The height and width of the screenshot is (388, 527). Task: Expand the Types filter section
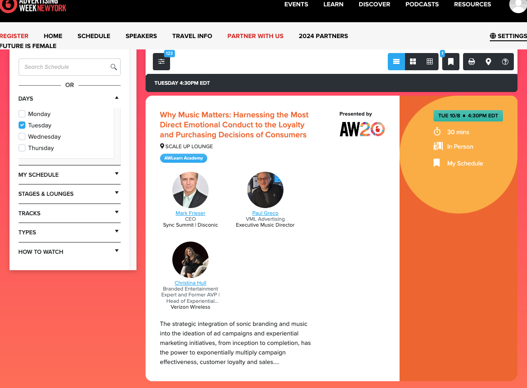pyautogui.click(x=69, y=232)
